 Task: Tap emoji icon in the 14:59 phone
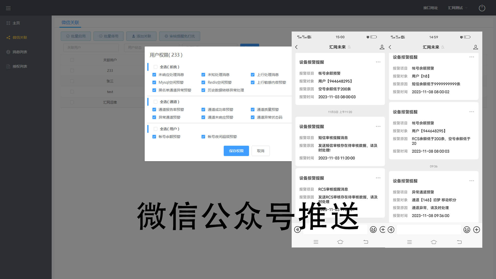tap(467, 230)
